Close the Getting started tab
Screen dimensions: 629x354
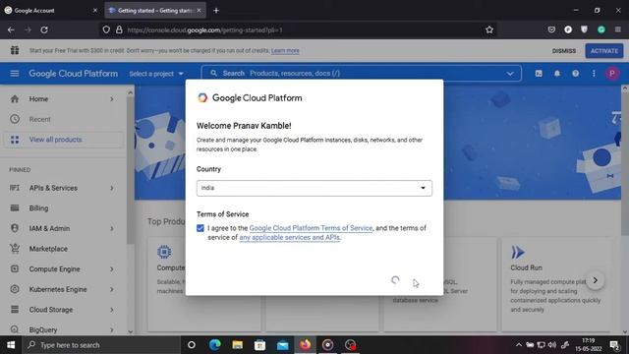pyautogui.click(x=199, y=11)
